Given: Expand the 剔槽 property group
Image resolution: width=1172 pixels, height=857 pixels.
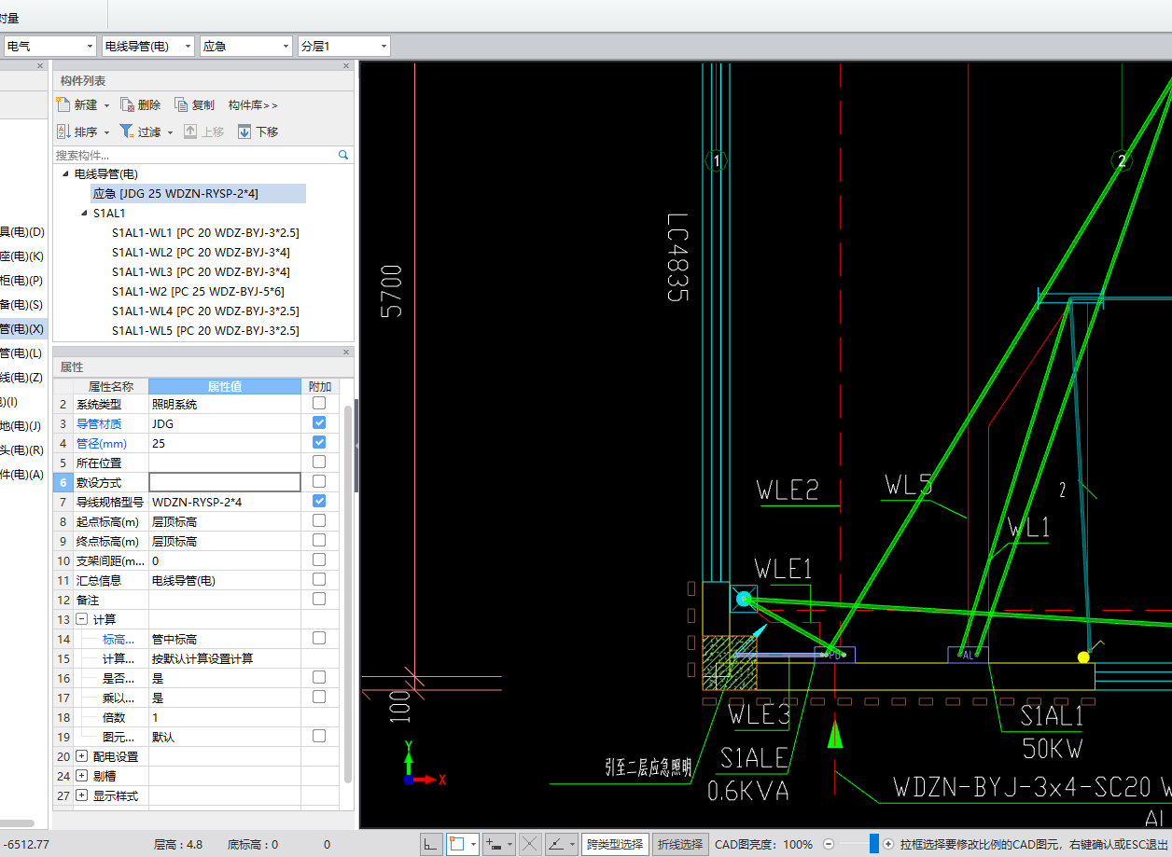Looking at the screenshot, I should tap(81, 776).
